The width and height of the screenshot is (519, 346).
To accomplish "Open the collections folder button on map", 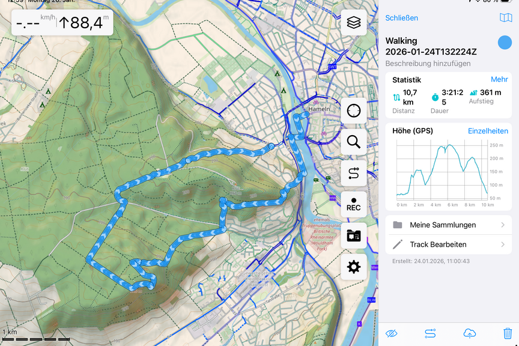I will point(354,235).
